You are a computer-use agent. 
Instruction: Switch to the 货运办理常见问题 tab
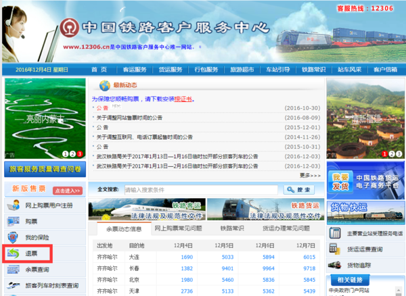(x=286, y=228)
